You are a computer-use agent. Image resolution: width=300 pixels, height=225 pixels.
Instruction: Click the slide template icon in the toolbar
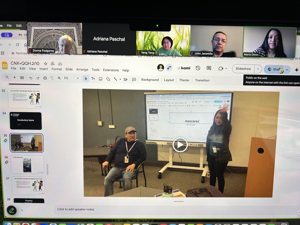tap(22, 78)
